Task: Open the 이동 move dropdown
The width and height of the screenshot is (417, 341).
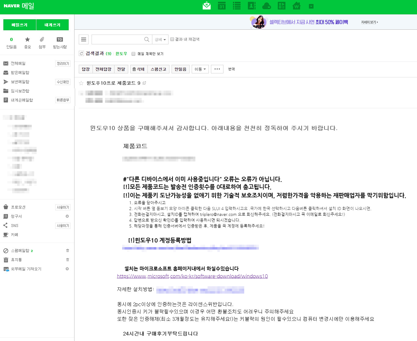Action: (x=200, y=69)
